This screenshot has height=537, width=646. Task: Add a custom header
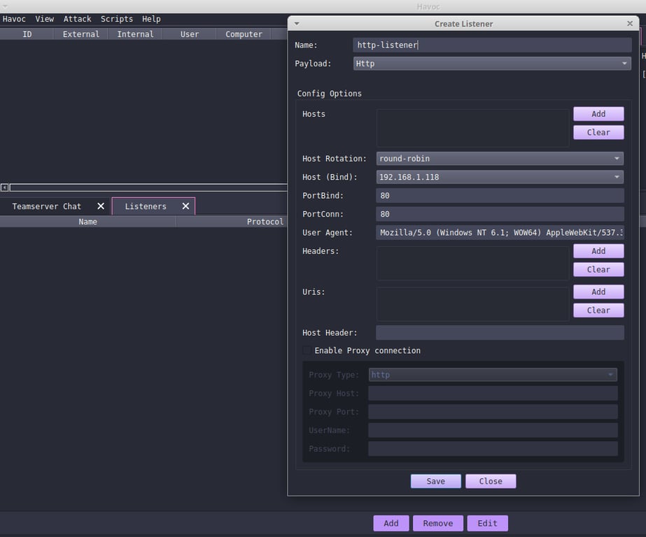click(x=598, y=250)
